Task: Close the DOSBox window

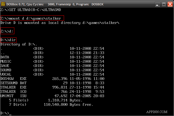Action: (x=170, y=4)
